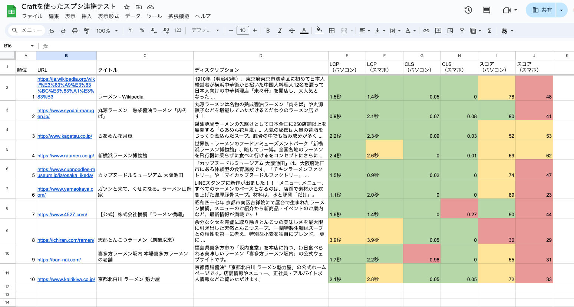Undo the last action
574x307 pixels.
tap(52, 31)
